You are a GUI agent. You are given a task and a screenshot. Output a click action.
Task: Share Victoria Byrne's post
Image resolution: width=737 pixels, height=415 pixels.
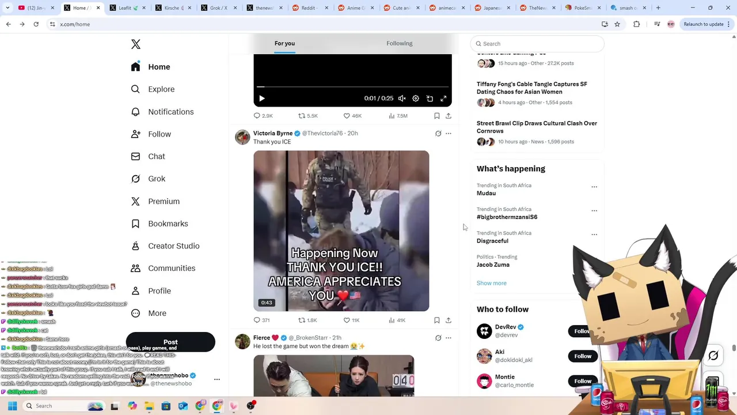click(449, 320)
